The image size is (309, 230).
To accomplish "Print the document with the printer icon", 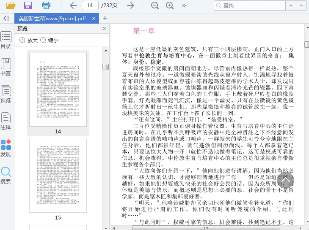I will click(46, 5).
